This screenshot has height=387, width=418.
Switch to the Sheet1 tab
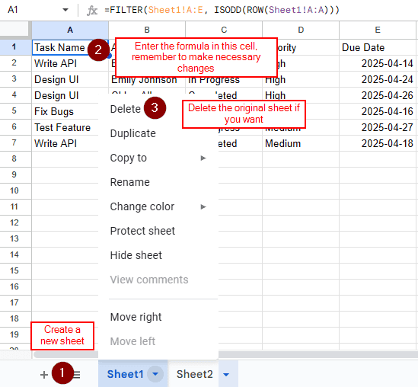(x=125, y=374)
